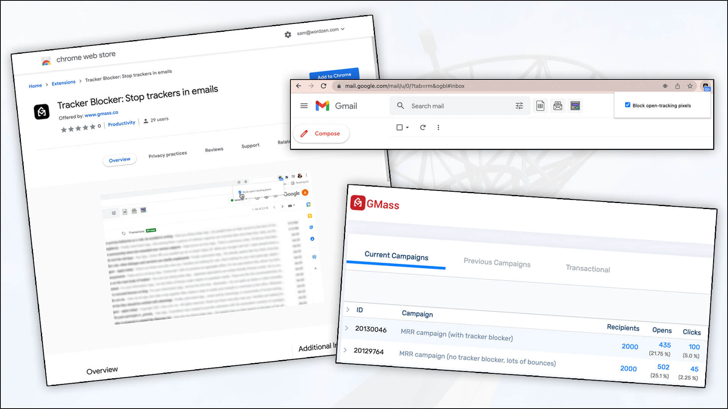Click the Privacy practices link on extension page
This screenshot has height=409, width=728.
click(168, 153)
